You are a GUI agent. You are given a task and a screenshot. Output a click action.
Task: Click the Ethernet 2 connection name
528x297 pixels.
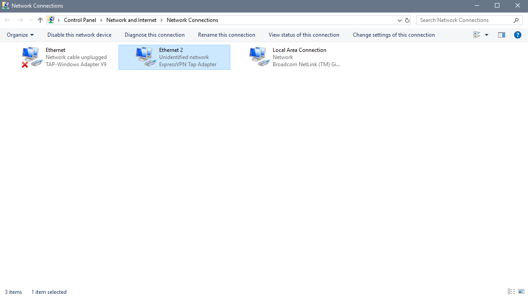[x=171, y=50]
